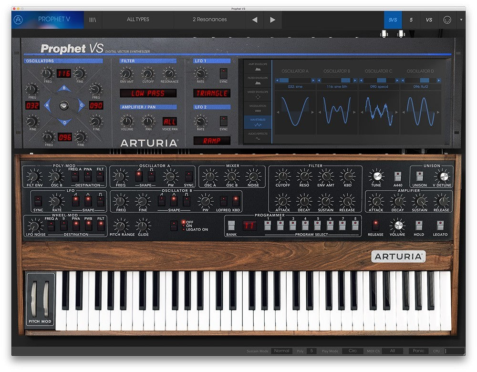Select previous wave for Oscillator B slider arrow
The width and height of the screenshot is (477, 372).
click(319, 80)
